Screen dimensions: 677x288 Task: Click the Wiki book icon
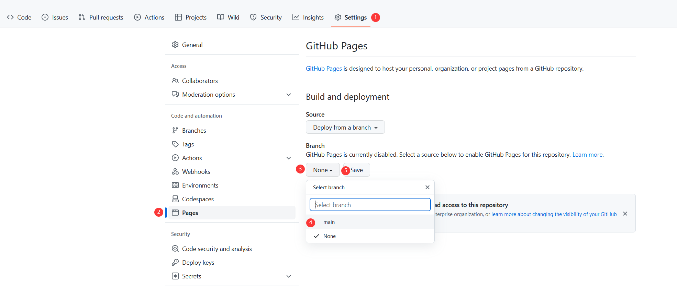pos(221,17)
